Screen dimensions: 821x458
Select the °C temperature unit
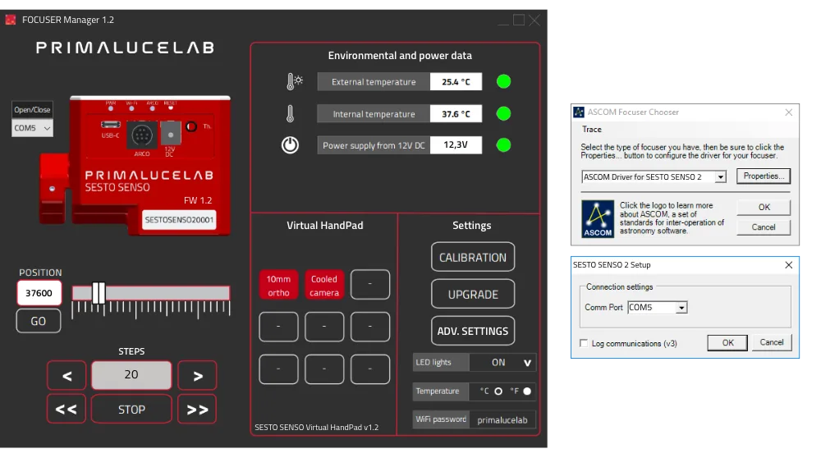pyautogui.click(x=498, y=392)
